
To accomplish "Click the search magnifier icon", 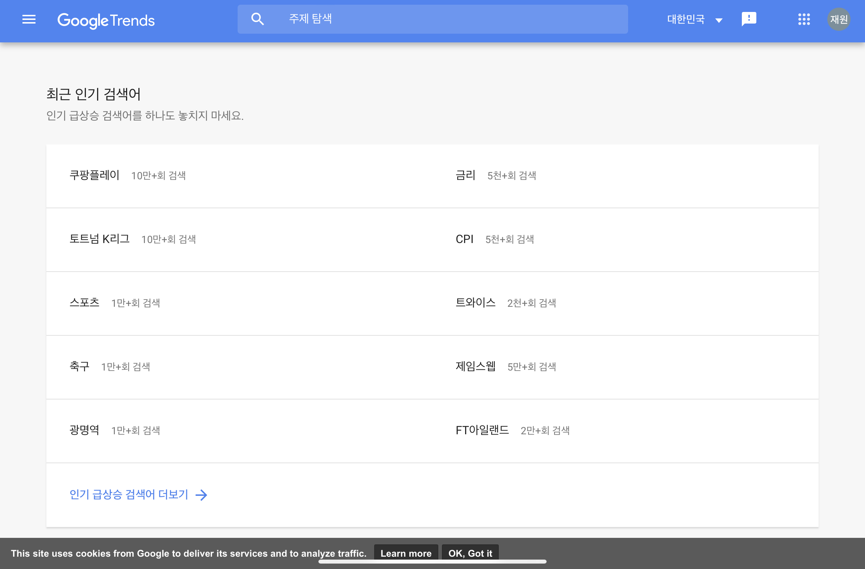I will (x=257, y=19).
